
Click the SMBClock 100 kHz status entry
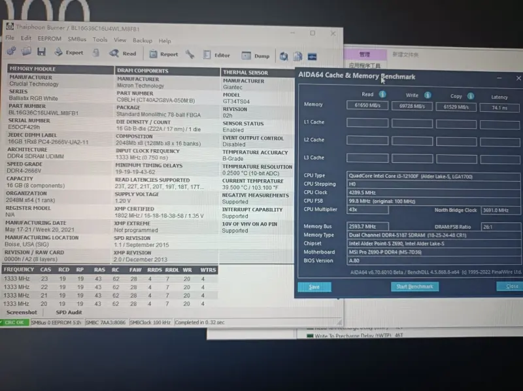pos(150,322)
